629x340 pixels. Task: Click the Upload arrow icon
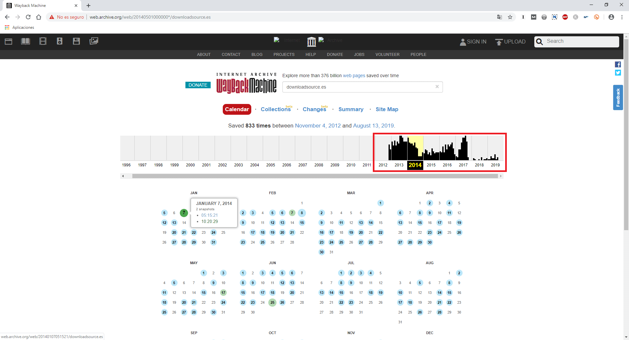499,42
